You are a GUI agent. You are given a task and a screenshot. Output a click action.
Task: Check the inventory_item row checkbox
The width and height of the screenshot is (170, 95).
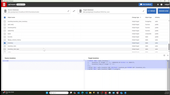tap(5, 46)
